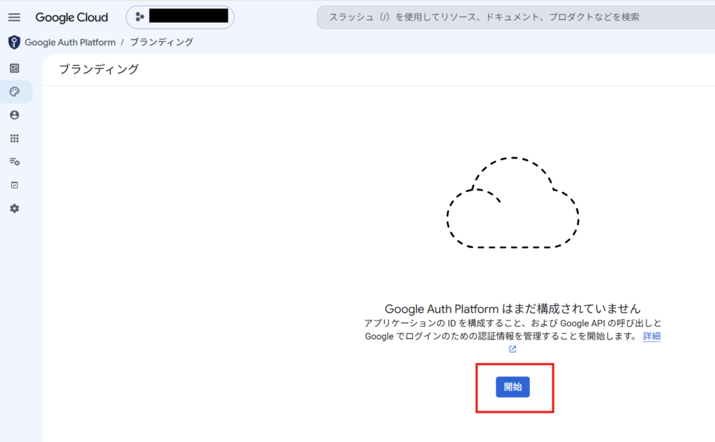Image resolution: width=715 pixels, height=442 pixels.
Task: Open the Overview dashboard sidebar icon
Action: tap(15, 68)
